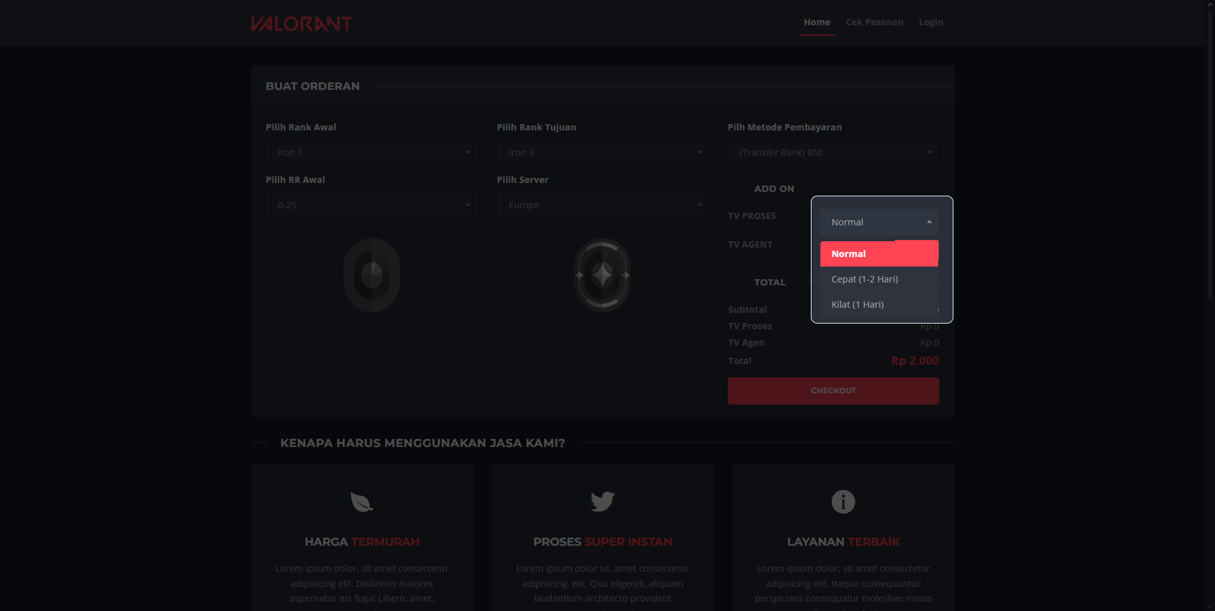Click the Rp 2.000 total value
This screenshot has width=1215, height=611.
915,361
